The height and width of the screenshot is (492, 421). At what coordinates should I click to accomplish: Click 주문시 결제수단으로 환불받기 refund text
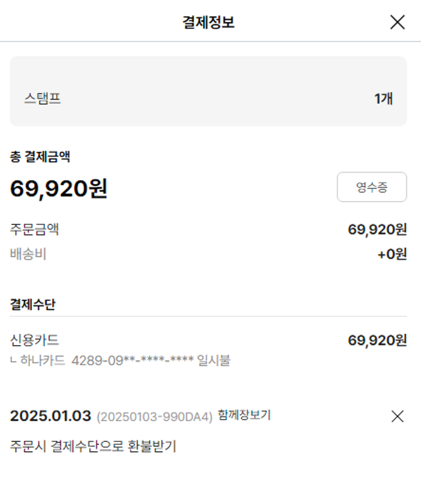[93, 447]
